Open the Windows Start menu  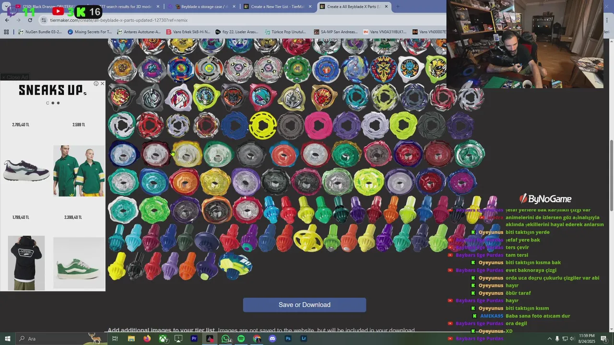(x=8, y=339)
